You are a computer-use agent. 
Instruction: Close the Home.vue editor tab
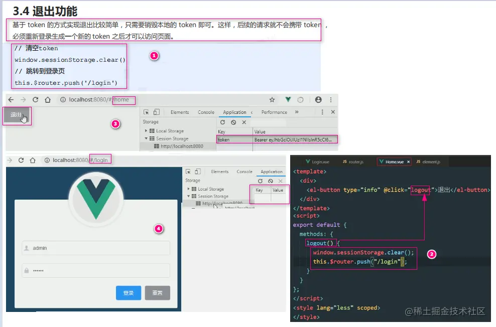point(408,162)
